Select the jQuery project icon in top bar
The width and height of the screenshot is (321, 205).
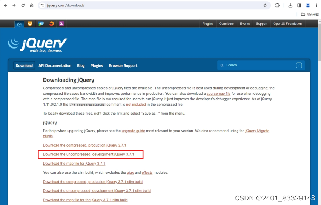point(19,24)
